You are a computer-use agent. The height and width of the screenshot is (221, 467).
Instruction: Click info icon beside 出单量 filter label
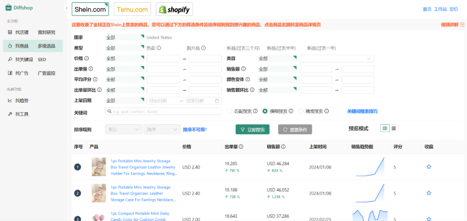91,69
